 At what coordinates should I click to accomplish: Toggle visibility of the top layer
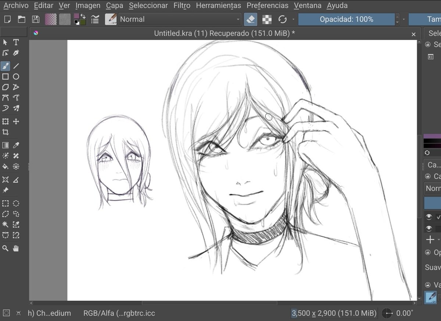pyautogui.click(x=429, y=217)
